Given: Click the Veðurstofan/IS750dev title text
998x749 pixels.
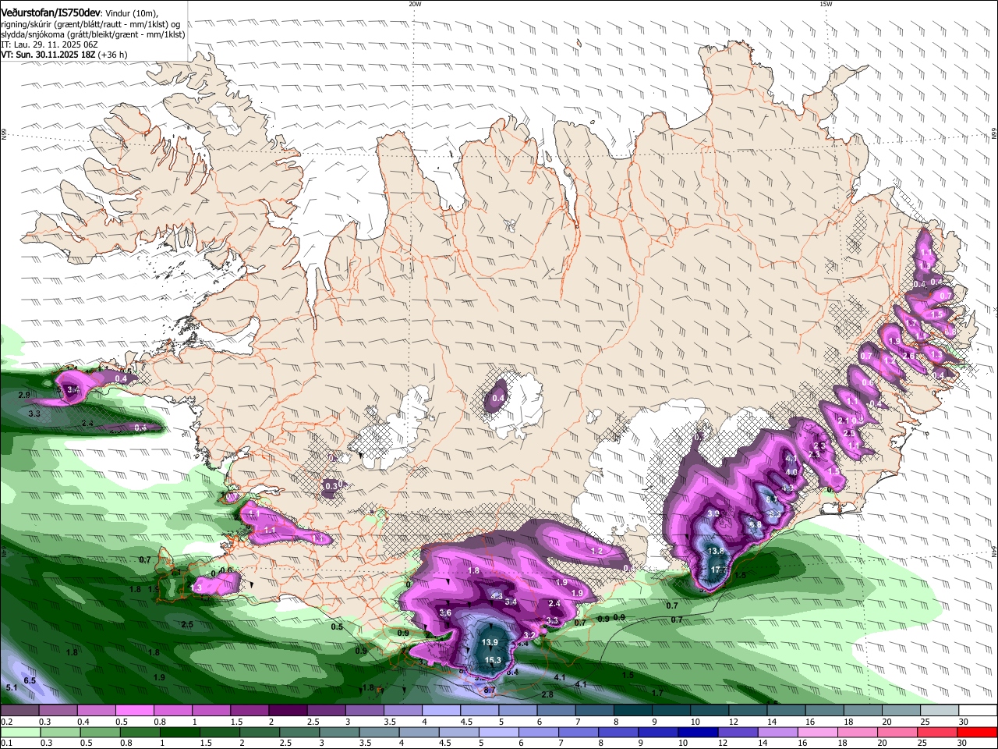Looking at the screenshot, I should tap(51, 13).
